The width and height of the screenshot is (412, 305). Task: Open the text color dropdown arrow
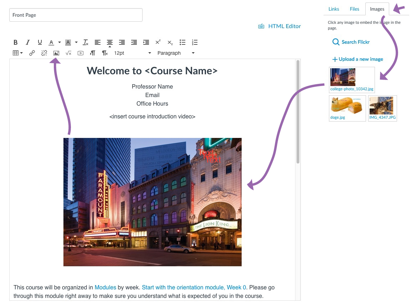pyautogui.click(x=60, y=42)
